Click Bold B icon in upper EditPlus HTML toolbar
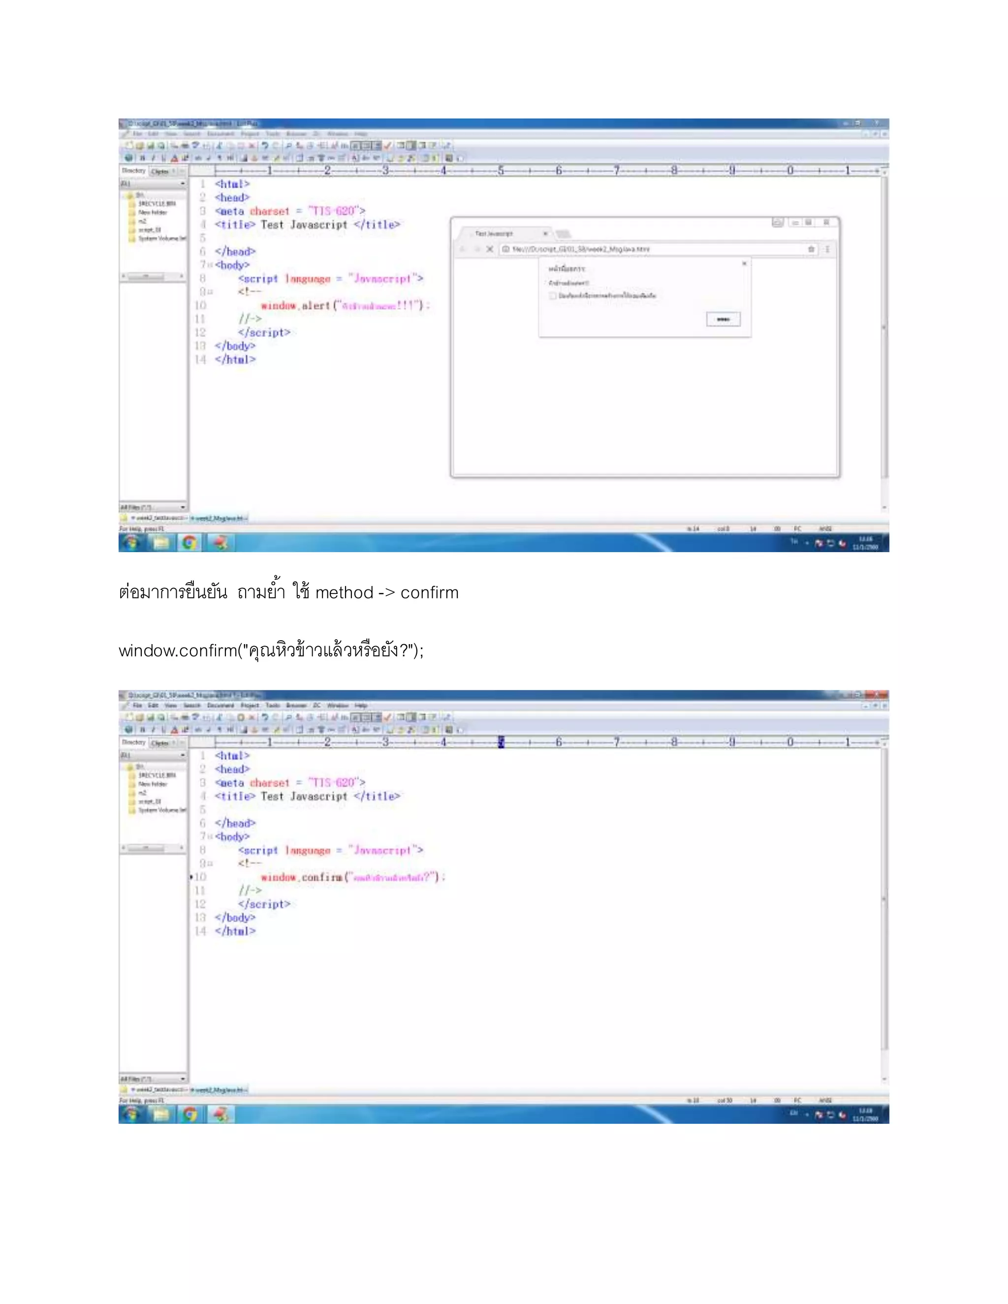 click(x=142, y=158)
